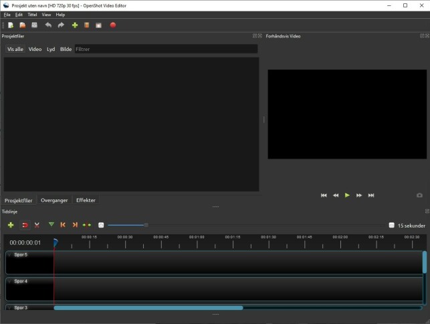Undo the last action

[x=48, y=25]
